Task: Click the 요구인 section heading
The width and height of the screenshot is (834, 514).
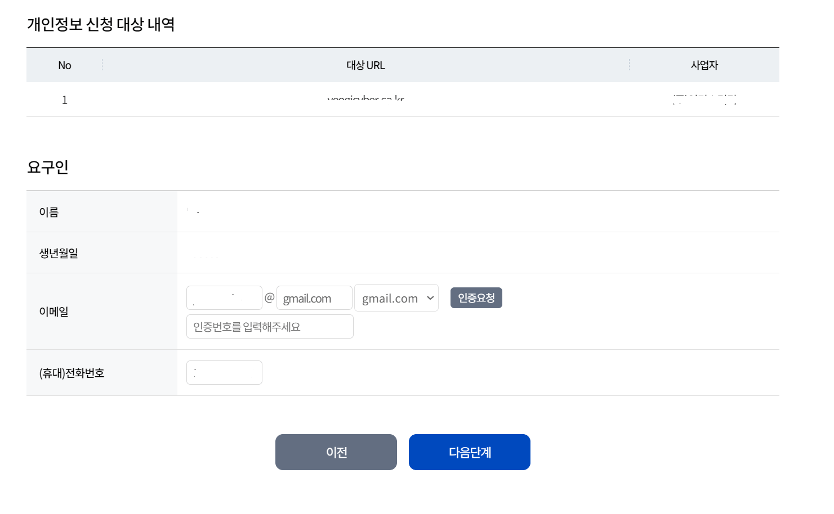Action: pyautogui.click(x=47, y=167)
